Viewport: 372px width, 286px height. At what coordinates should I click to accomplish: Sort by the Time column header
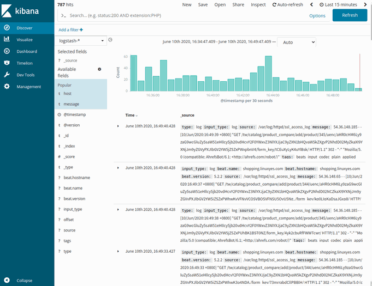pos(131,115)
